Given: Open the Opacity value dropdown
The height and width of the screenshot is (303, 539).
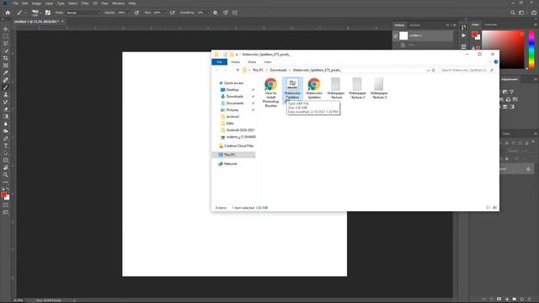Looking at the screenshot, I should (129, 13).
